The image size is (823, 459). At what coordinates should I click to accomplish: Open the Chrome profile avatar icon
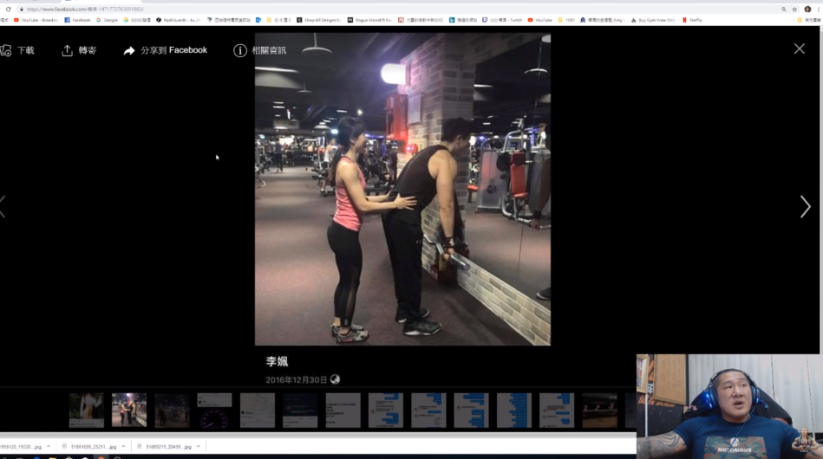point(807,9)
